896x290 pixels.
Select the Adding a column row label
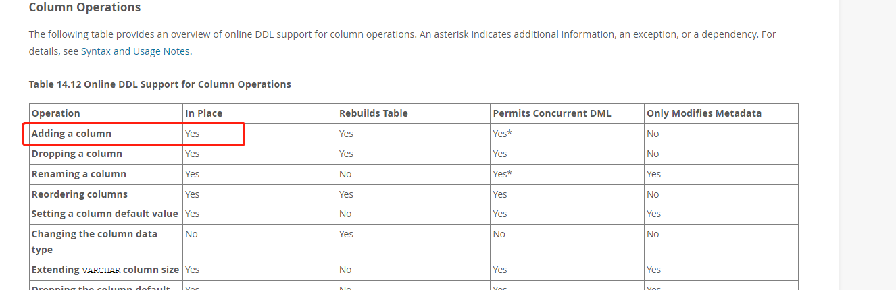(x=72, y=134)
